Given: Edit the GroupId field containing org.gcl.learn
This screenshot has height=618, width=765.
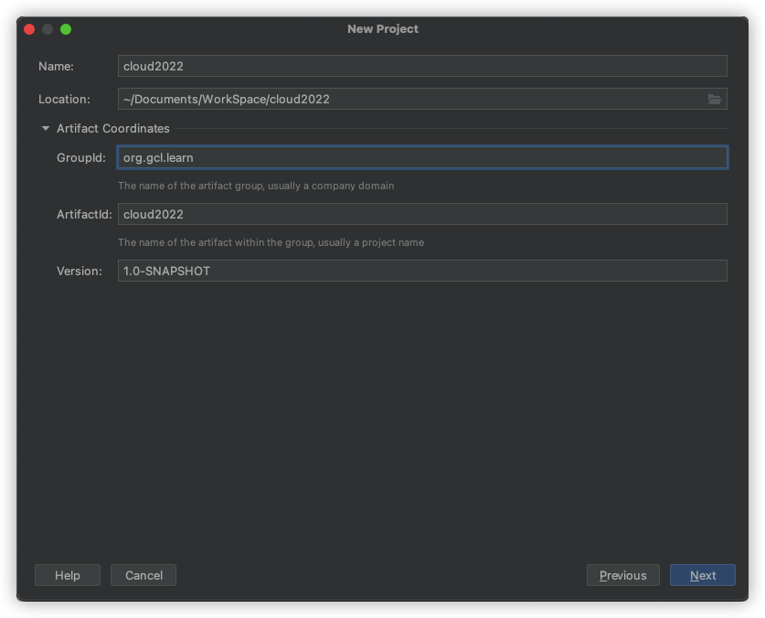Looking at the screenshot, I should [x=422, y=157].
